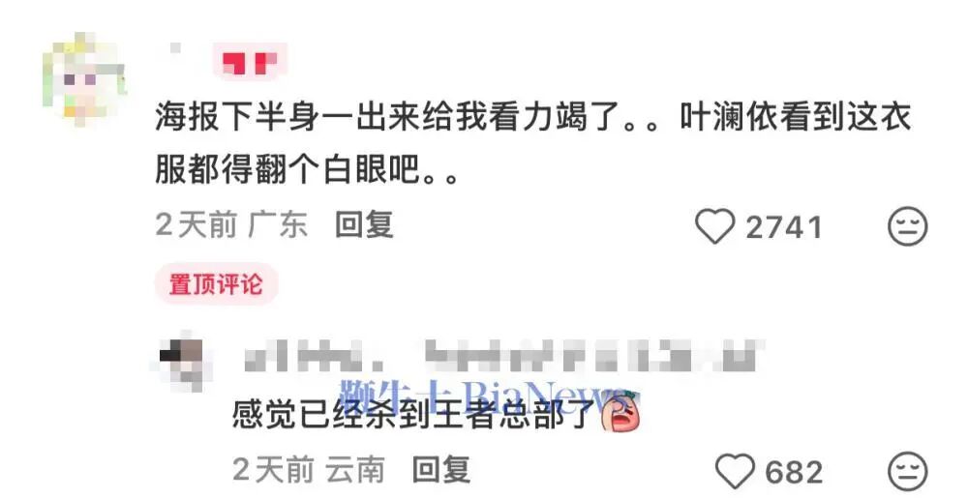968x499 pixels.
Task: Tap the dislike face on the Yunnan reply
Action: tap(908, 472)
